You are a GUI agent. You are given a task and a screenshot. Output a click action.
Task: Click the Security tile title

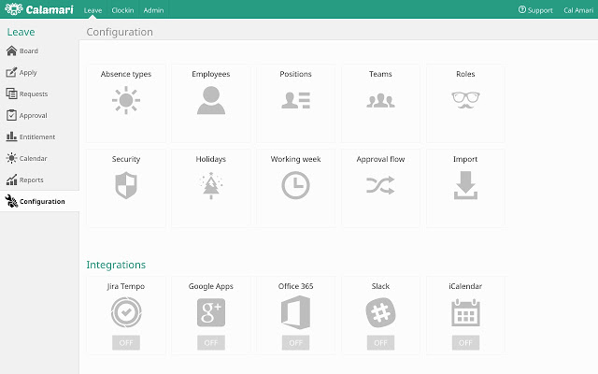pos(126,159)
